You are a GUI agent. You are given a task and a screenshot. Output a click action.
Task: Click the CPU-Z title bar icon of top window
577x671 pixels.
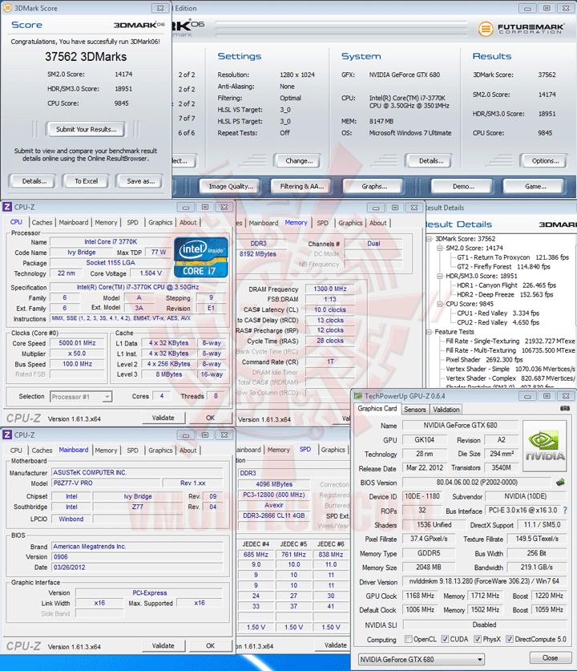tap(7, 207)
